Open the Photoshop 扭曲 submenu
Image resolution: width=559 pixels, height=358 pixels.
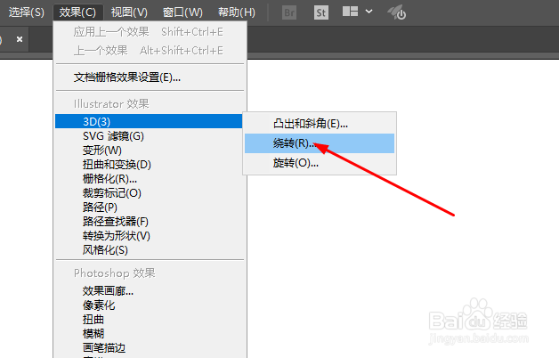(x=149, y=320)
